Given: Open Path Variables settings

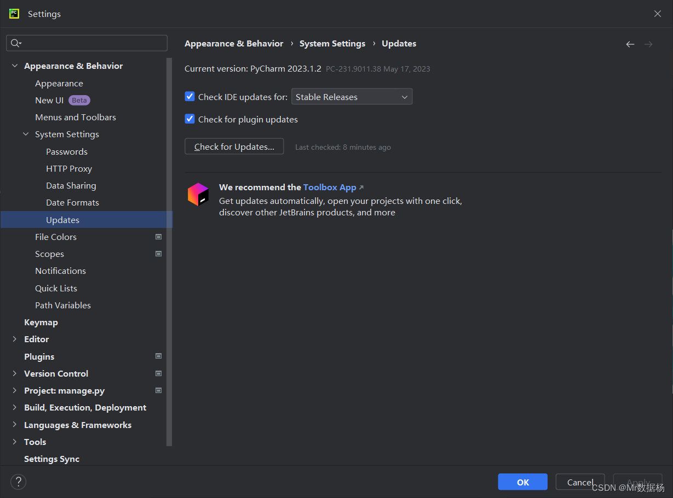Looking at the screenshot, I should 63,305.
